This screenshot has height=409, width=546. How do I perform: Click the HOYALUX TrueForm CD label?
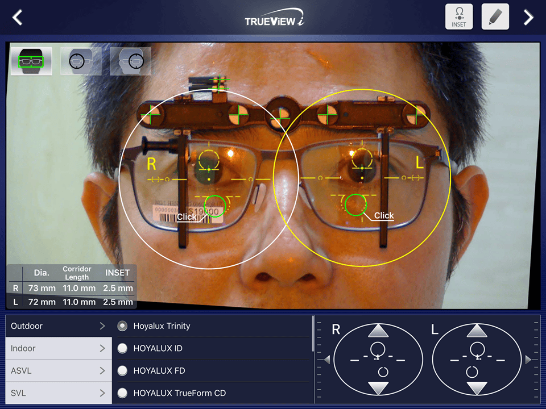click(180, 393)
